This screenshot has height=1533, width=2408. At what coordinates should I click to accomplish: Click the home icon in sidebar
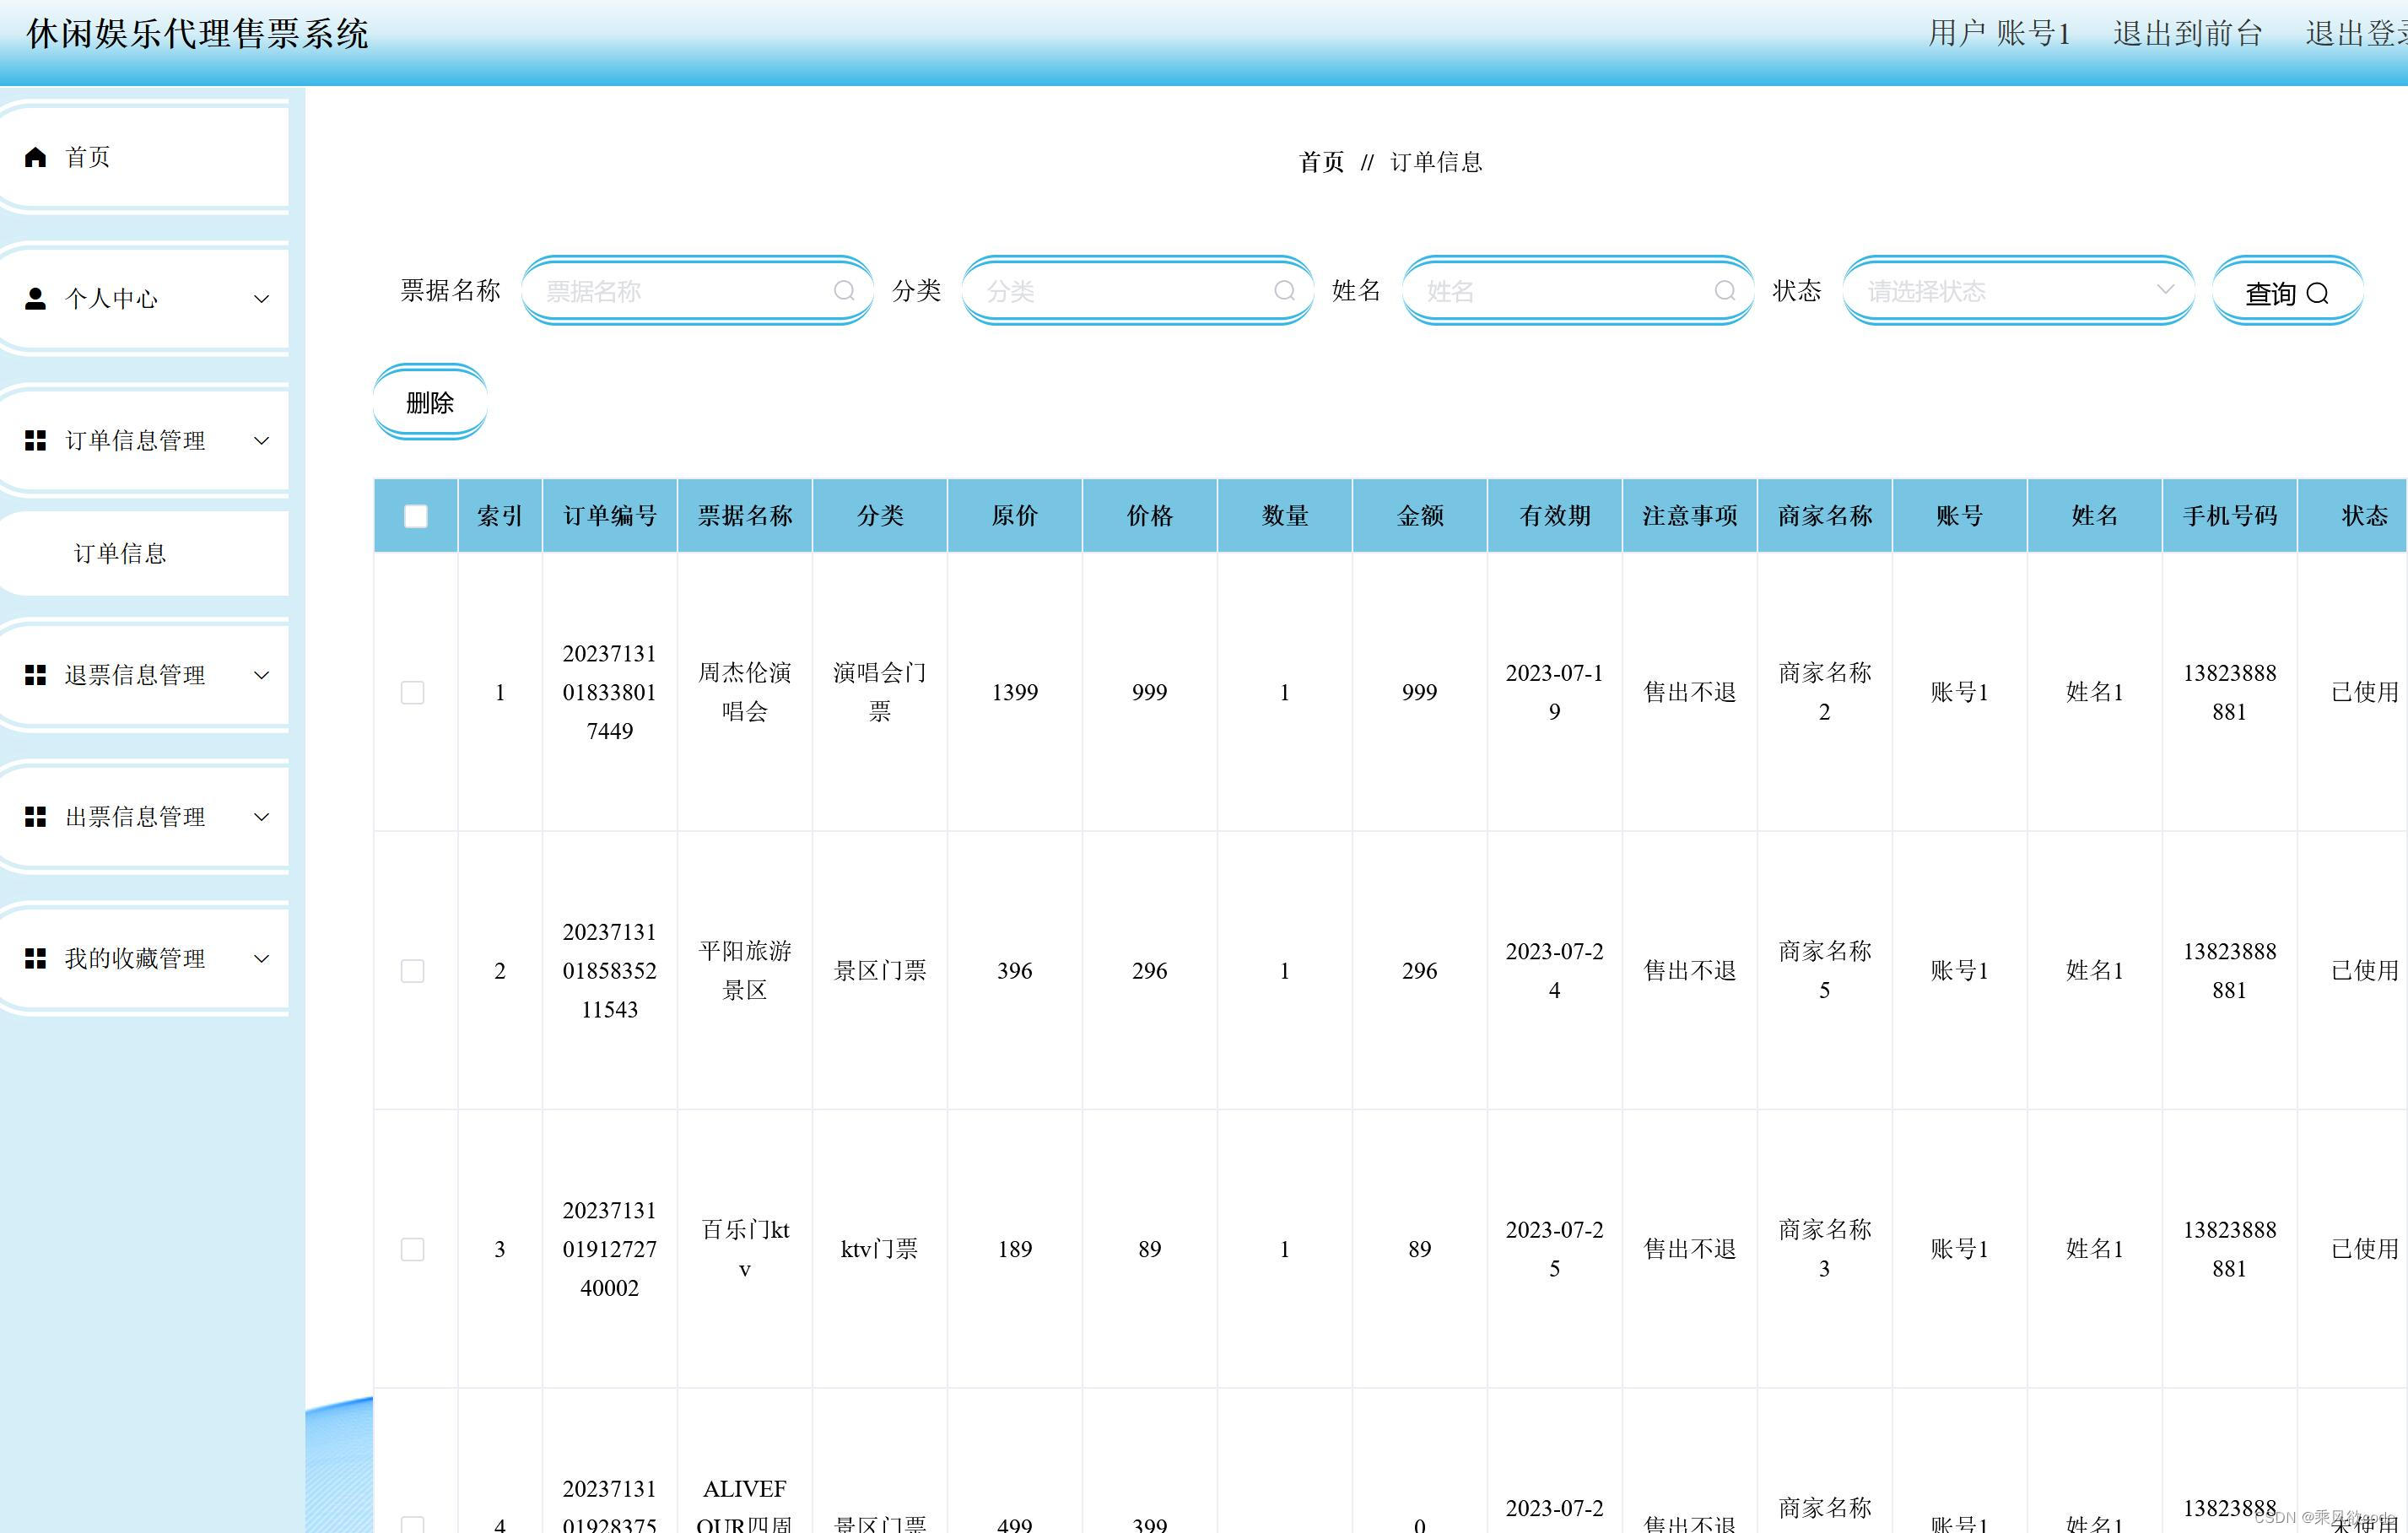pos(36,157)
